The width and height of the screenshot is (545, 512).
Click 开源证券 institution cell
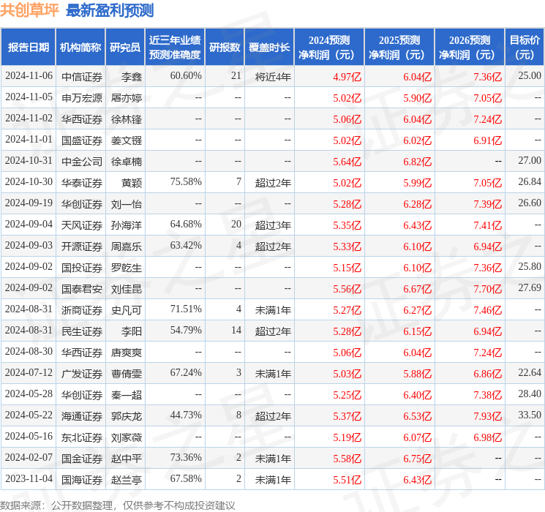82,246
